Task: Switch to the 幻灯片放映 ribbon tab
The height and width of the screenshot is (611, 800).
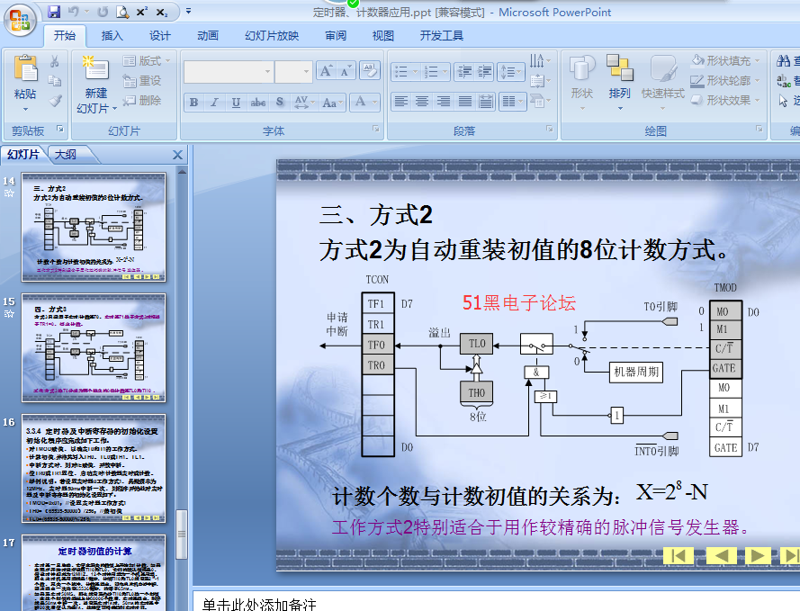Action: pyautogui.click(x=272, y=36)
